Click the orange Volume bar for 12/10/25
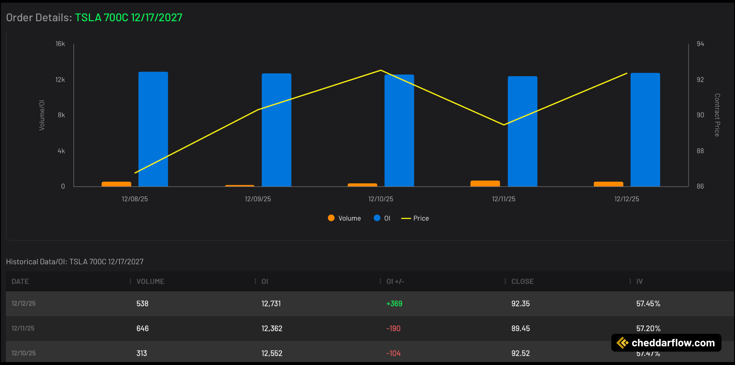735x365 pixels. click(362, 185)
